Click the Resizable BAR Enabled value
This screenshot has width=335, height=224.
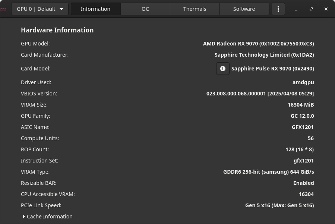[303, 183]
